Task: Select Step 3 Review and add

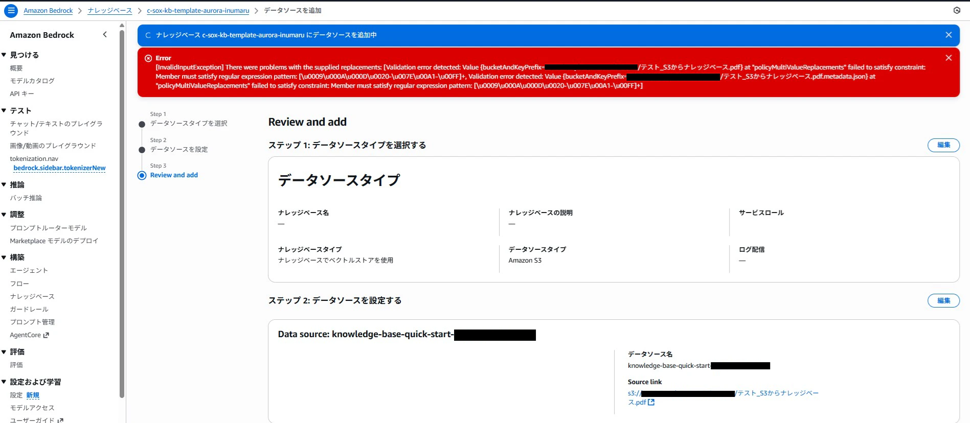Action: [174, 175]
